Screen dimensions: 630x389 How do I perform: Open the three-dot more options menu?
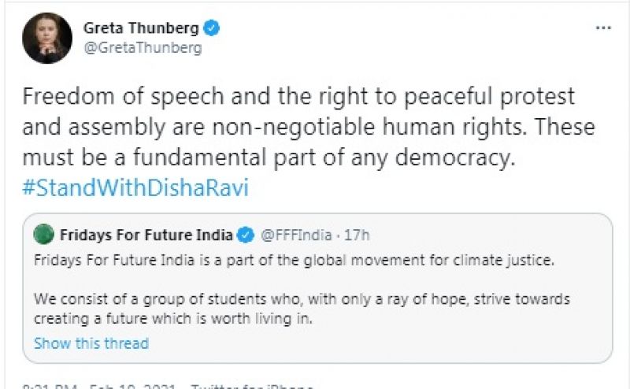pos(603,28)
